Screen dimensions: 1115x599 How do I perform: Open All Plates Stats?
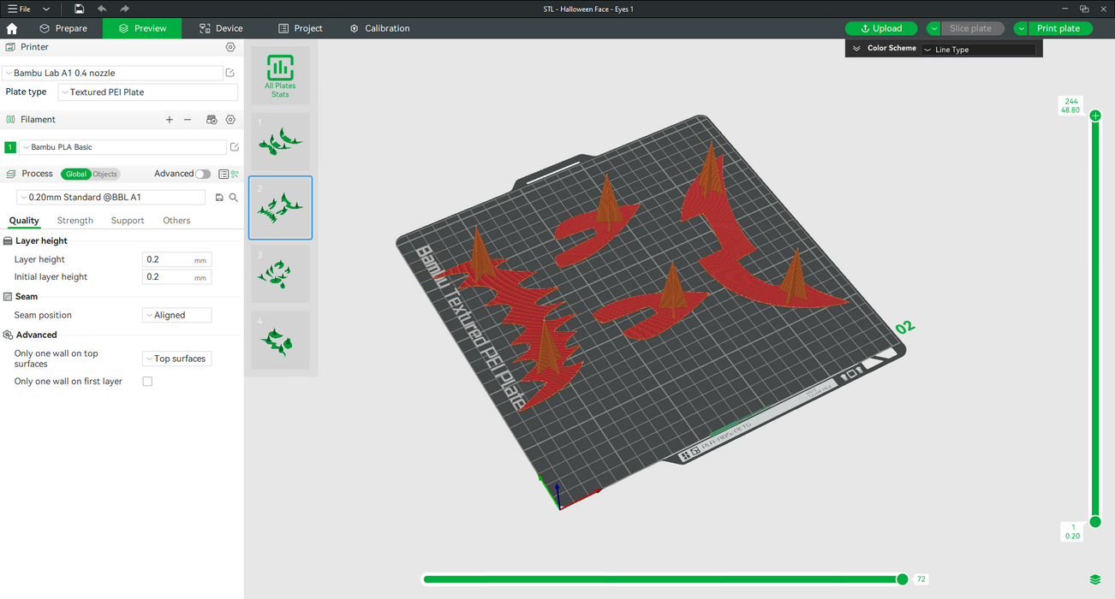pos(280,75)
